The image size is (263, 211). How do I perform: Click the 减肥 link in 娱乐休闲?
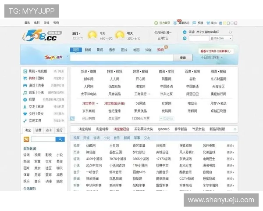coord(59,175)
